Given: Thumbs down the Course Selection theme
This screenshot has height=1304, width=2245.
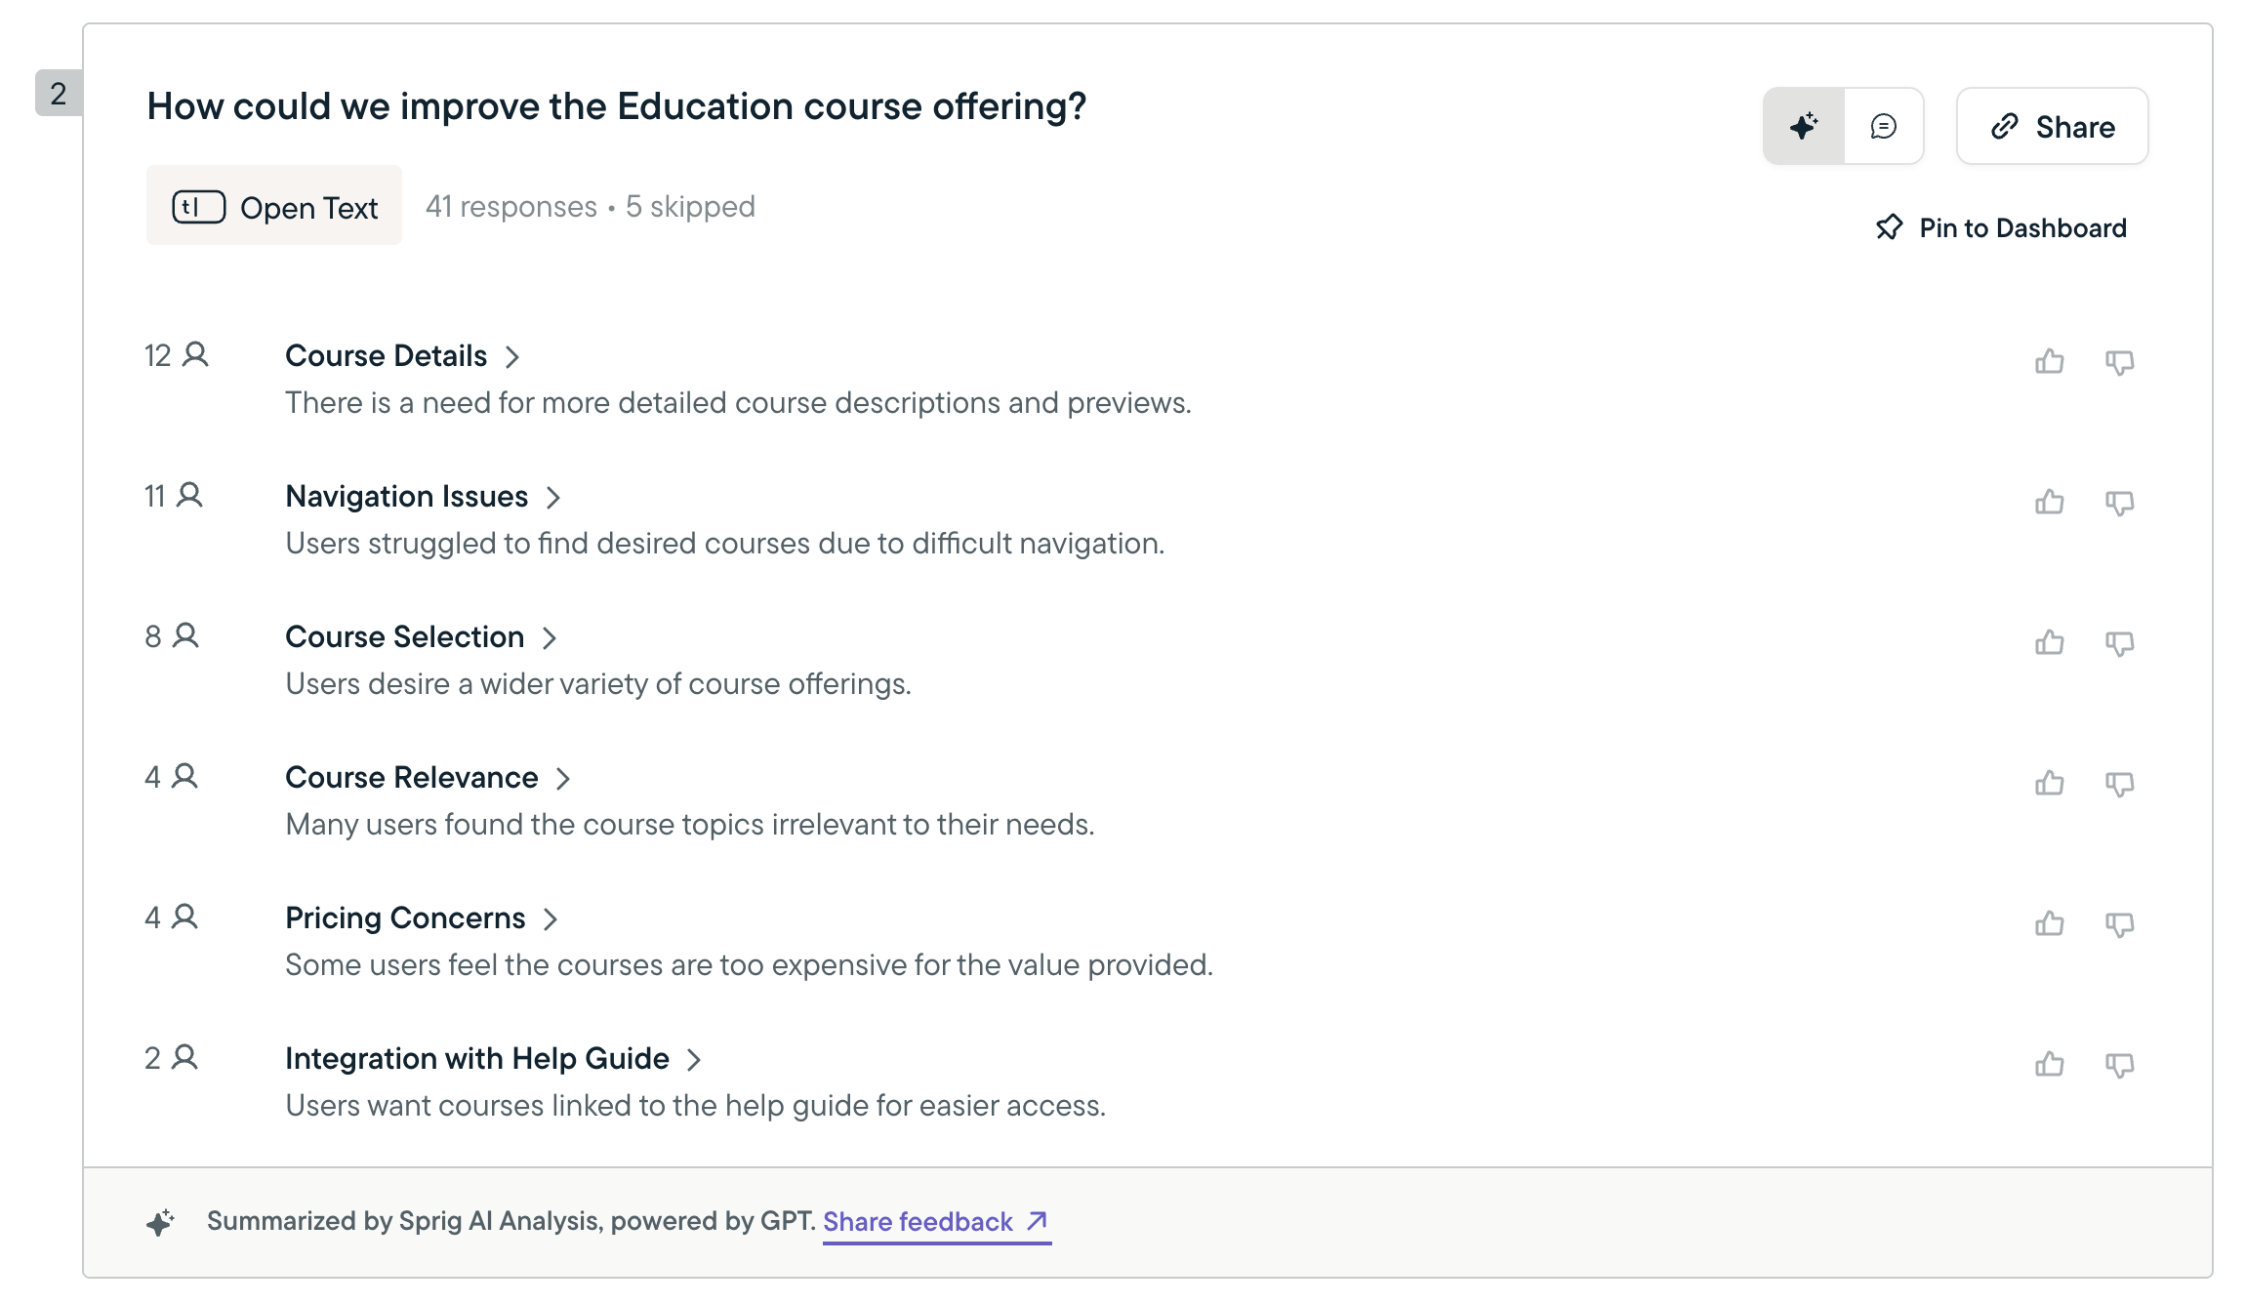Looking at the screenshot, I should pyautogui.click(x=2120, y=643).
